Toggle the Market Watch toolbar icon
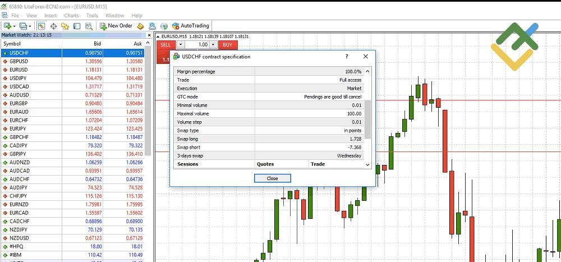561x262 pixels. click(x=41, y=26)
